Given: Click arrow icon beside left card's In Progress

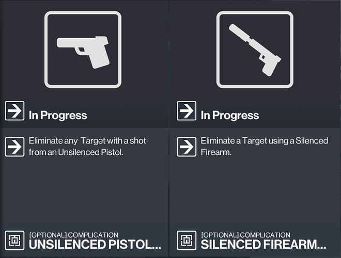Looking at the screenshot, I should point(14,111).
